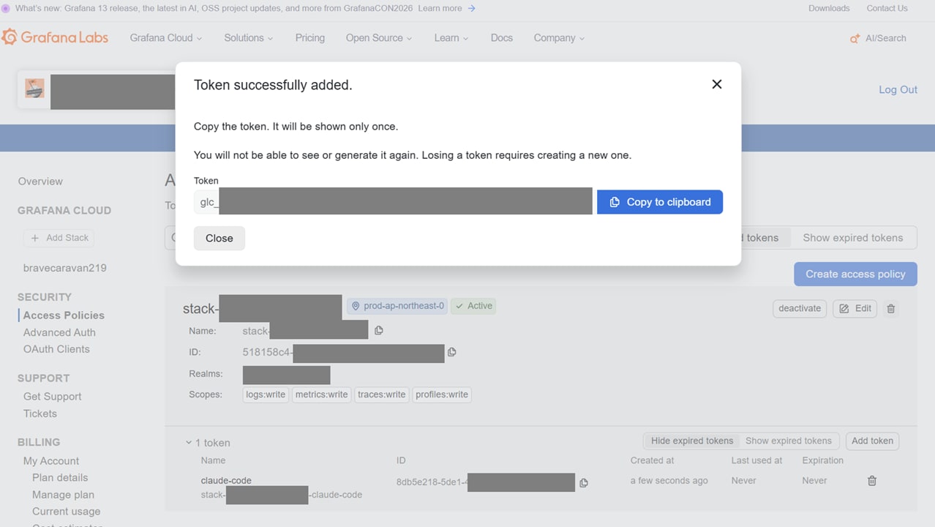Image resolution: width=935 pixels, height=527 pixels.
Task: Open the Access Policies section
Action: click(64, 315)
